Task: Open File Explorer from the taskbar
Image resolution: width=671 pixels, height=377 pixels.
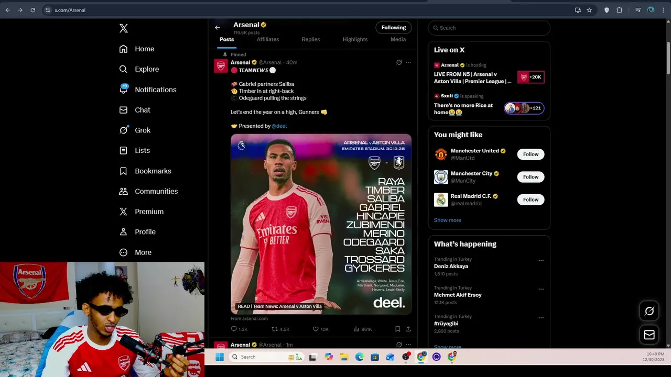Action: click(x=344, y=357)
